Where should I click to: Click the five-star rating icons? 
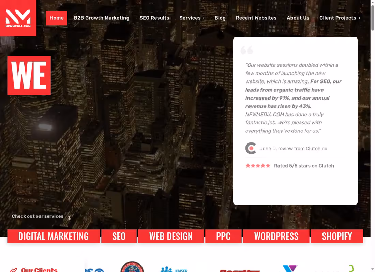pos(258,166)
